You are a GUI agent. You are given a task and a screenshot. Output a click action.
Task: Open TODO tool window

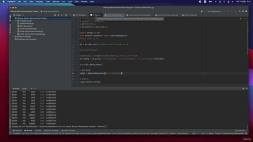tap(38, 131)
